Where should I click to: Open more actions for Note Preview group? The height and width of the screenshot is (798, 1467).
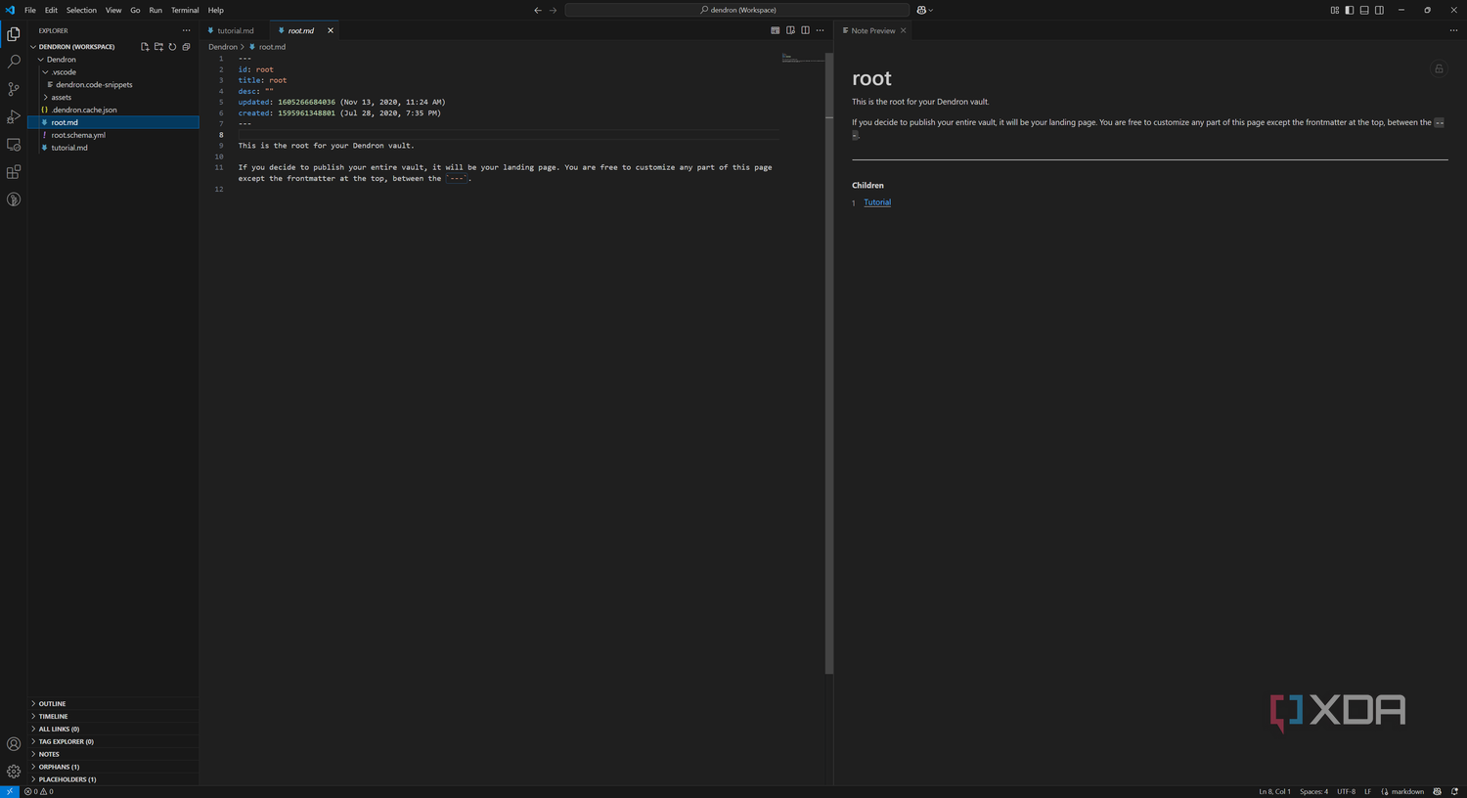[1453, 30]
